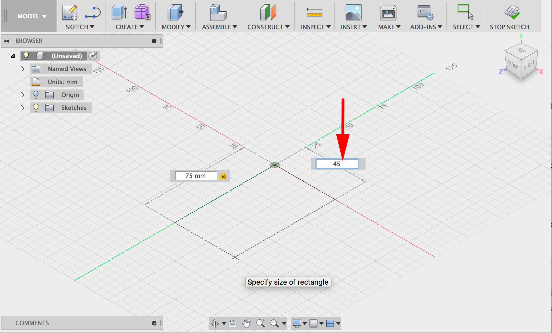The width and height of the screenshot is (552, 333).
Task: Click the sketch origin point
Action: pyautogui.click(x=275, y=165)
